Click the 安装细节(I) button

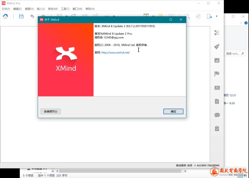(x=51, y=111)
